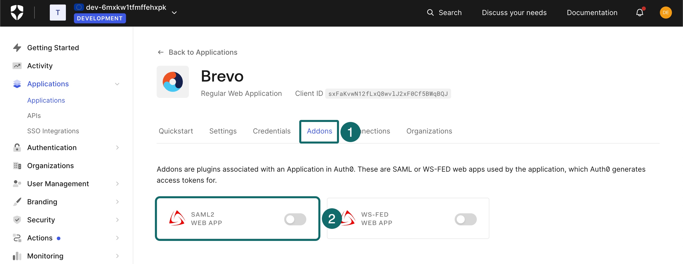Switch to the Settings tab
Image resolution: width=683 pixels, height=264 pixels.
(223, 131)
